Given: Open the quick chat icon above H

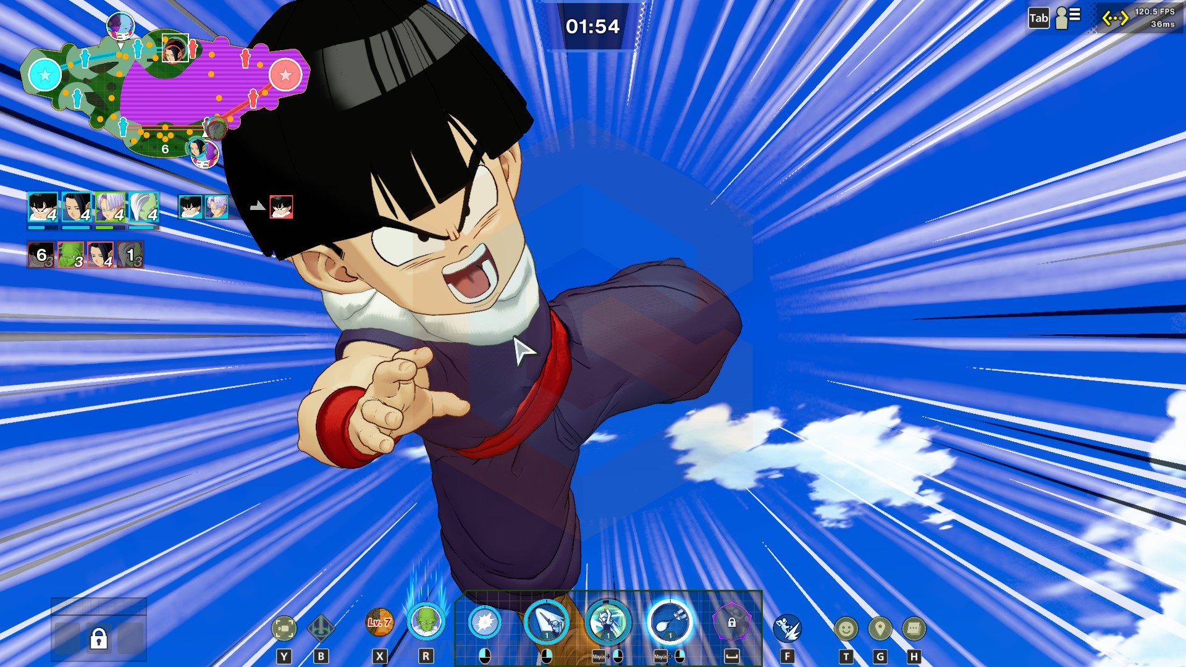Looking at the screenshot, I should pyautogui.click(x=914, y=629).
